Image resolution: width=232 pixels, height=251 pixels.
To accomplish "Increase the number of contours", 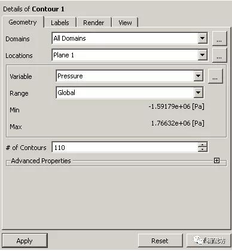I will (203, 145).
